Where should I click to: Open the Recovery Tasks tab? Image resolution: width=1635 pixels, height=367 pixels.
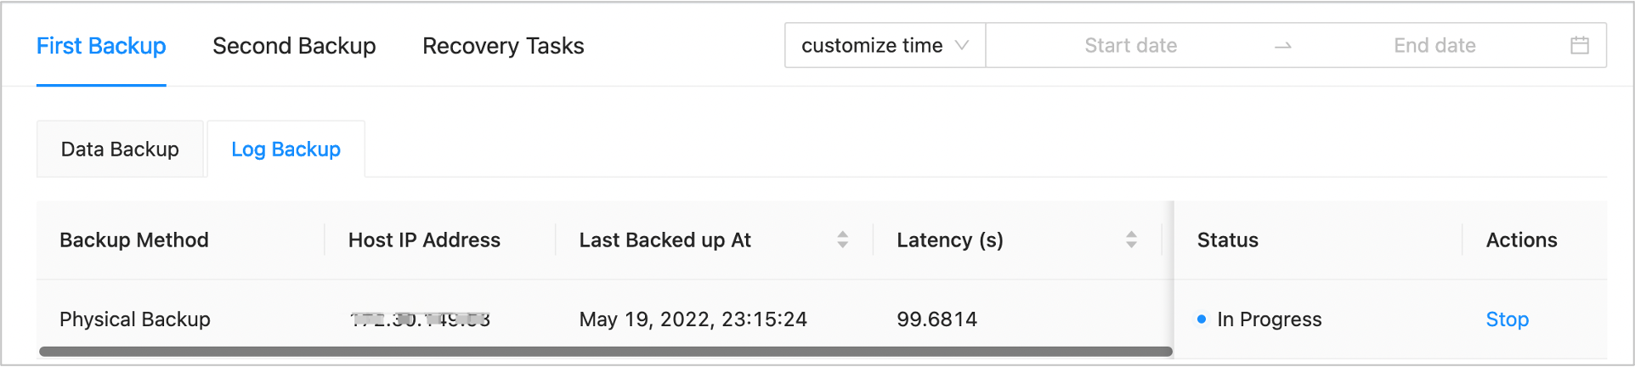[503, 46]
